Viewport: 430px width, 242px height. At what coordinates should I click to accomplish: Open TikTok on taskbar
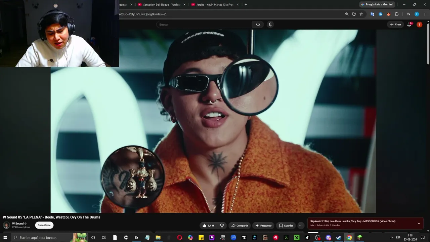(x=307, y=238)
